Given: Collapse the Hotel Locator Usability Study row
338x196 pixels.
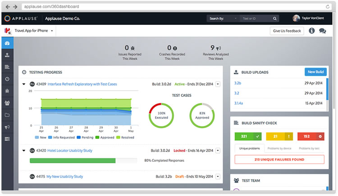Looking at the screenshot, I should (x=23, y=151).
